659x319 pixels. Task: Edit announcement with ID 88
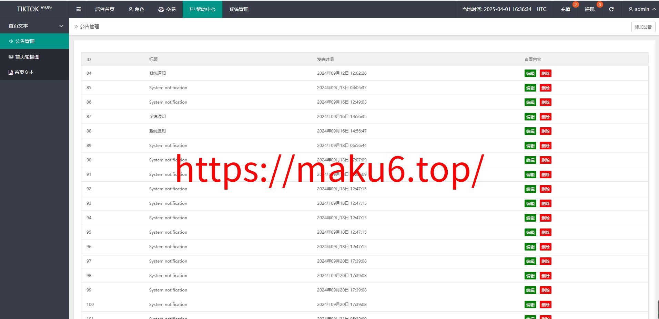point(530,131)
